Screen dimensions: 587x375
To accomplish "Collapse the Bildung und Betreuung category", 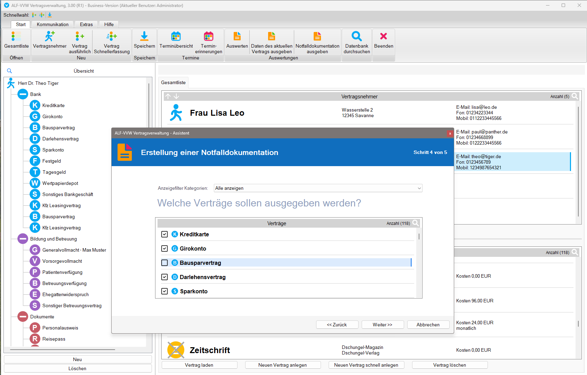I will pos(23,239).
